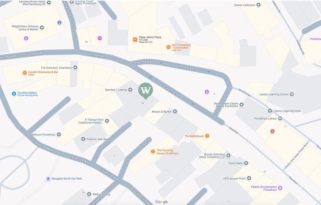This screenshot has width=321, height=205.
Task: Click Pomfret Gallery shopping icon
Action: (x=14, y=94)
